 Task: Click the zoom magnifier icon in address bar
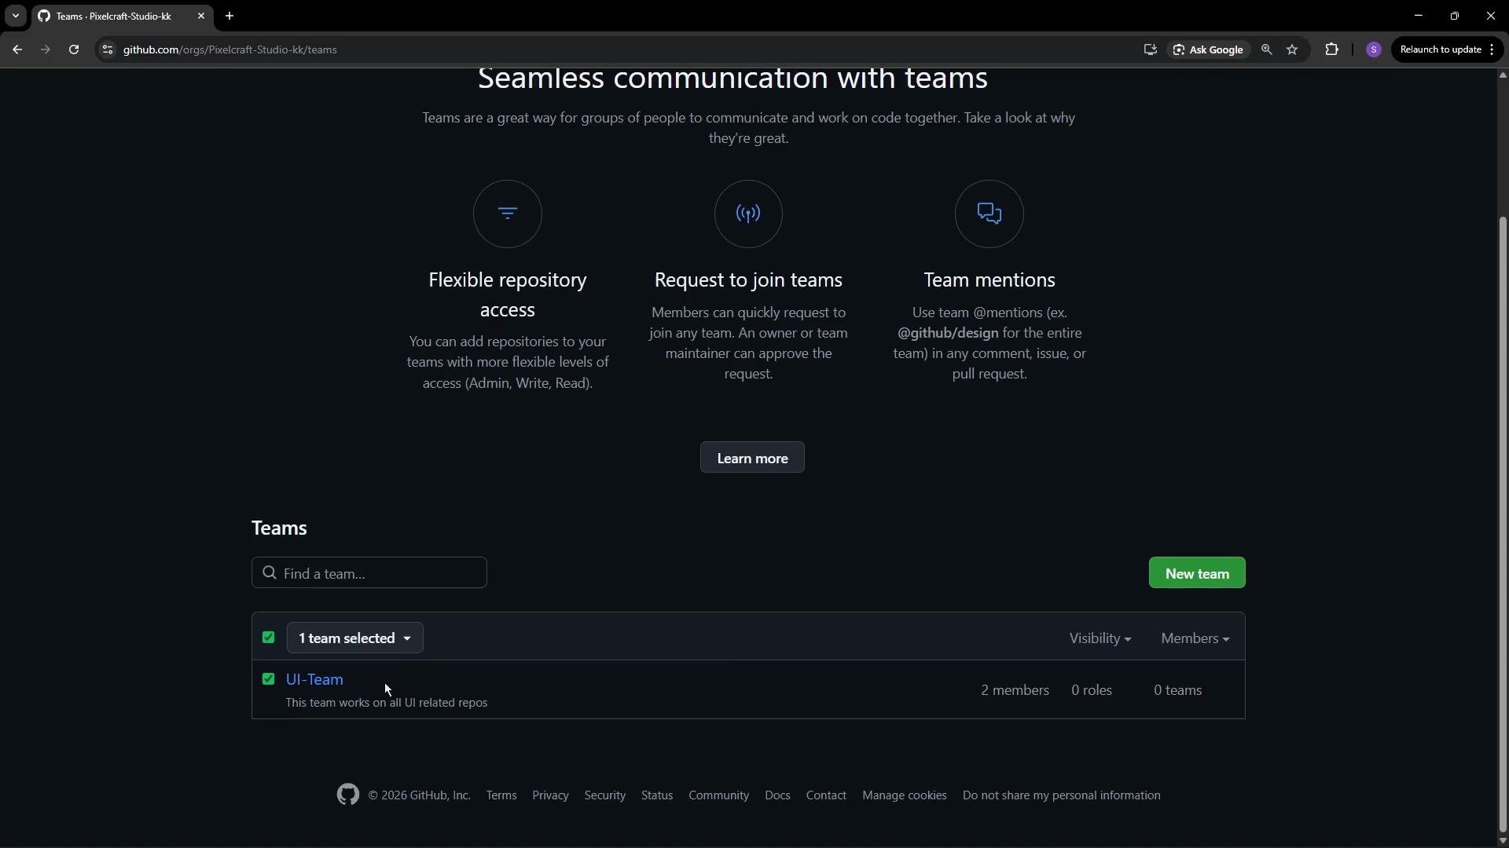(1266, 49)
